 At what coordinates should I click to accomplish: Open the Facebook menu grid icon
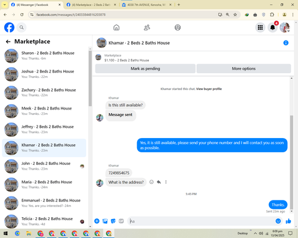(x=260, y=27)
